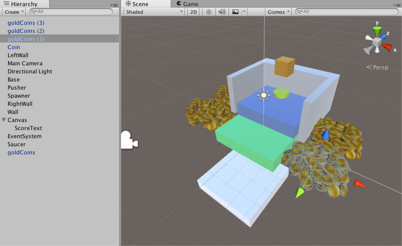Toggle scene lighting sun icon
402x246 pixels.
pos(209,12)
